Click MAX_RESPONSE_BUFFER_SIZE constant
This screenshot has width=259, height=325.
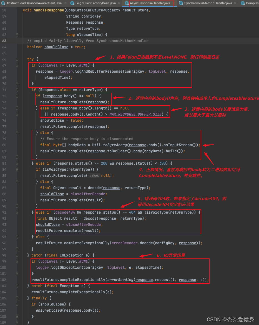pos(135,114)
